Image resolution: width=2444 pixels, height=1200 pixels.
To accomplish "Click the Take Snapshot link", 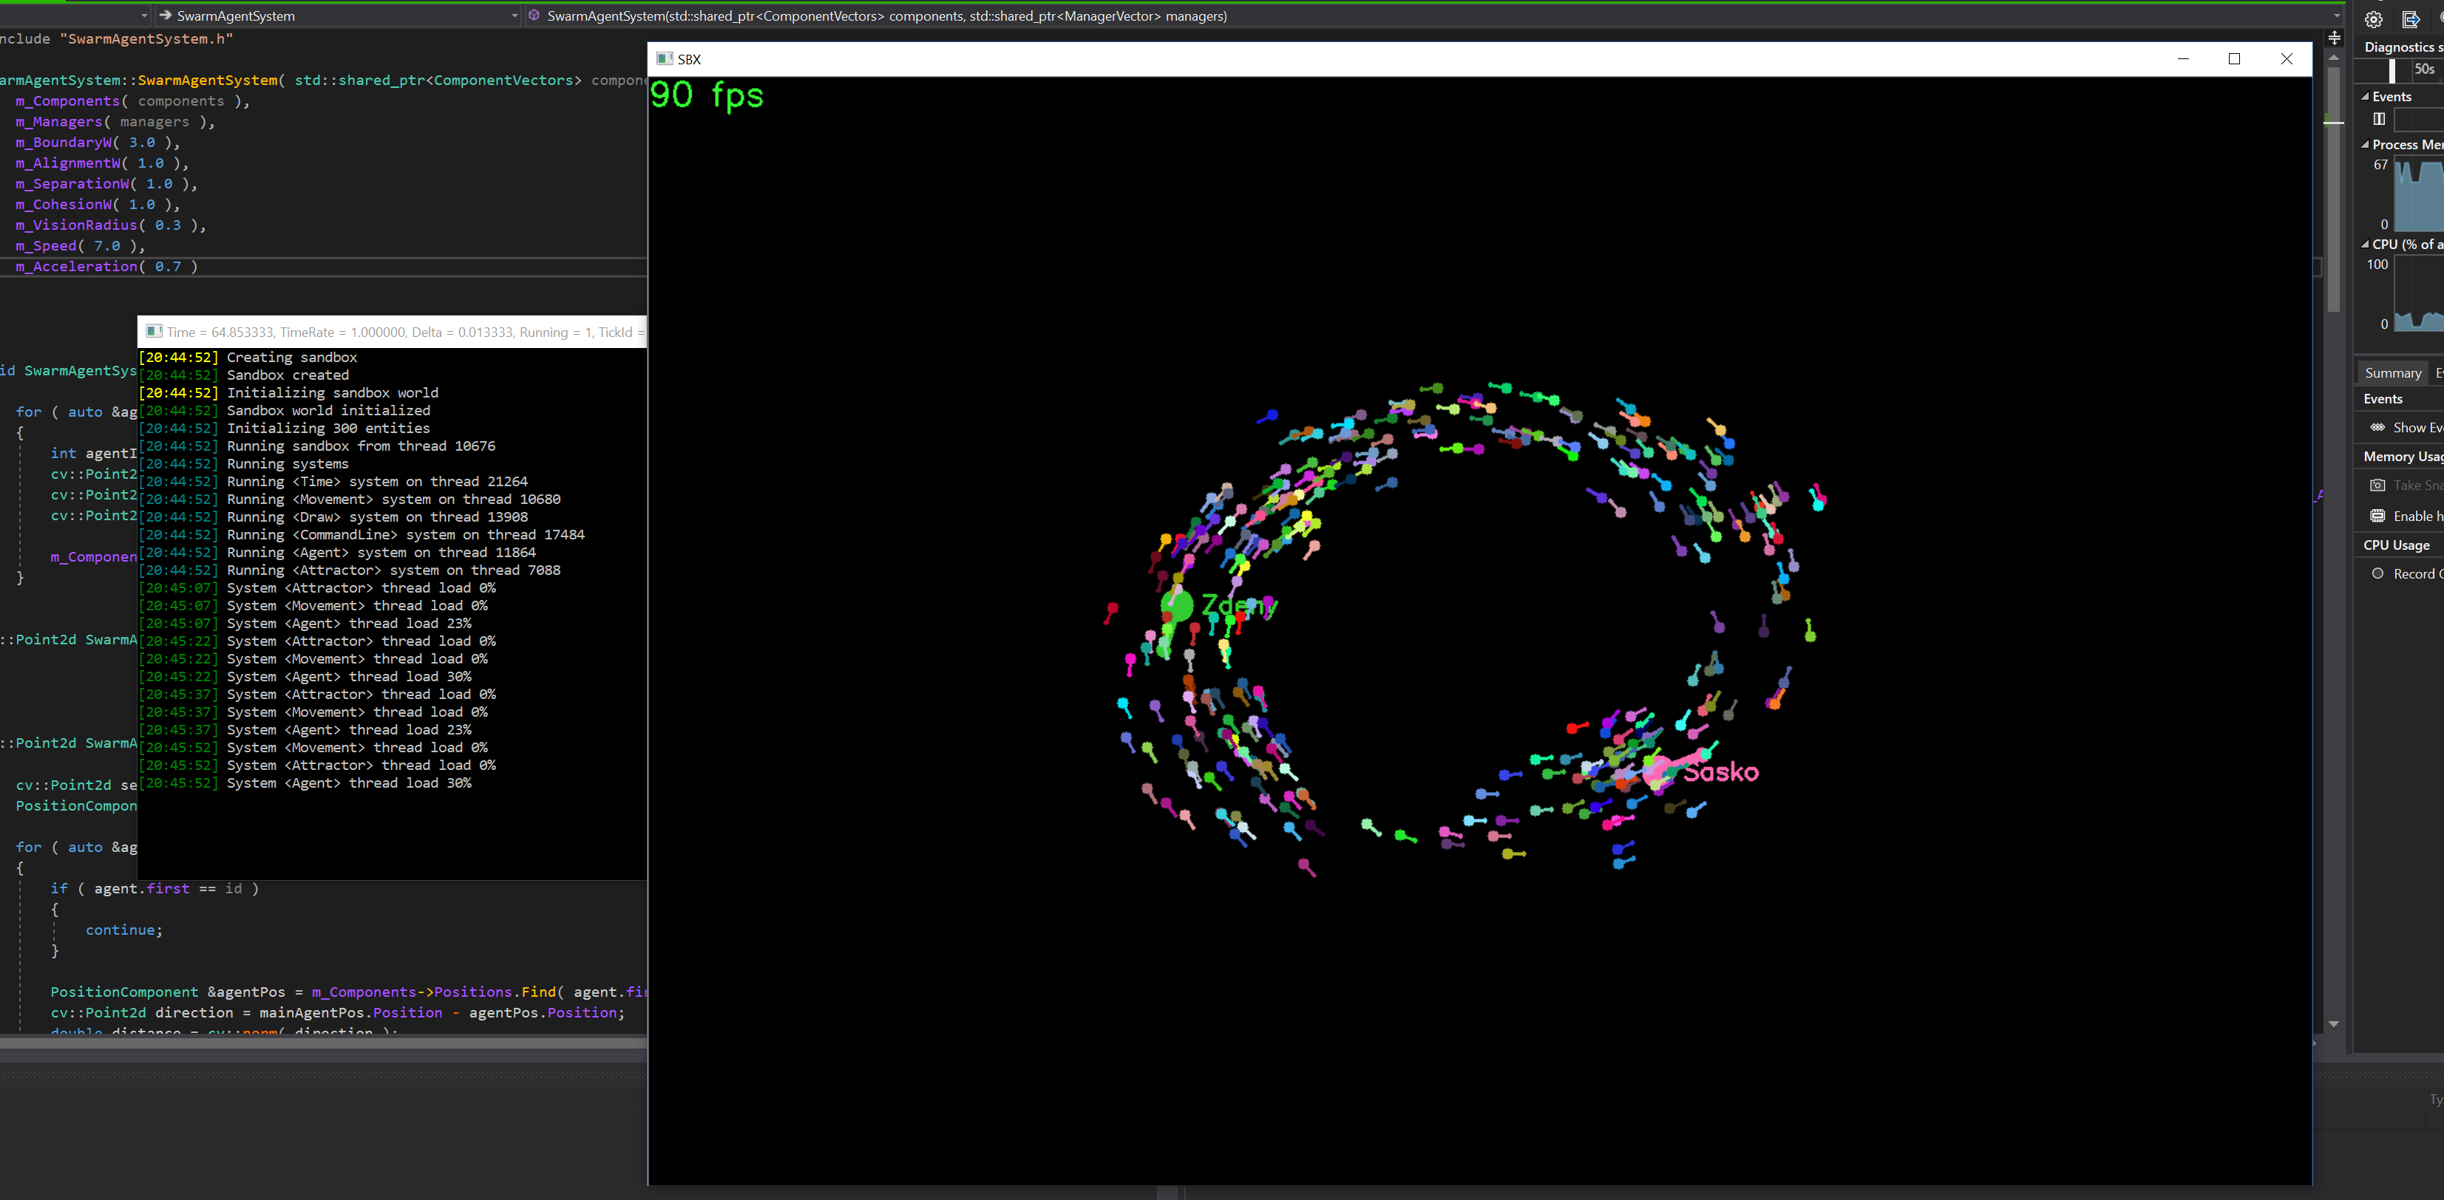I will coord(2417,485).
